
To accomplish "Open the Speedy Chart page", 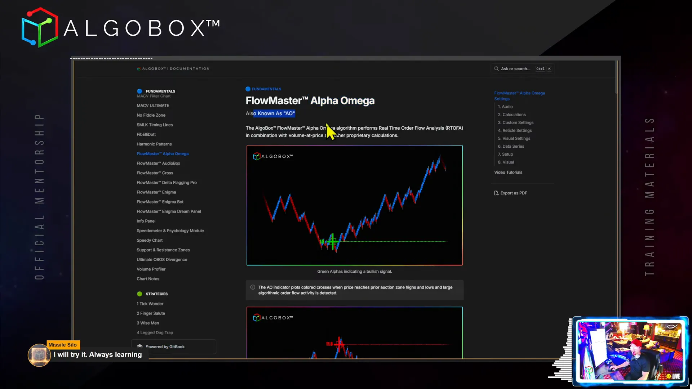I will (x=150, y=241).
